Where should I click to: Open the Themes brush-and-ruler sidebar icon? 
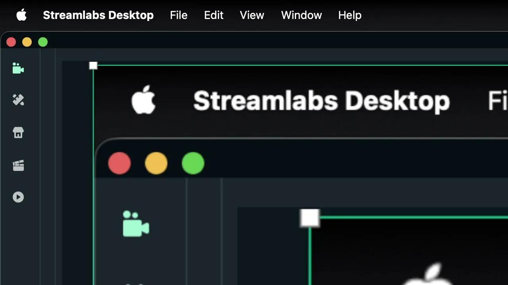click(18, 100)
